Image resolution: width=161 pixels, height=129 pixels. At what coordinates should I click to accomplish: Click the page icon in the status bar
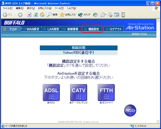click(3, 126)
